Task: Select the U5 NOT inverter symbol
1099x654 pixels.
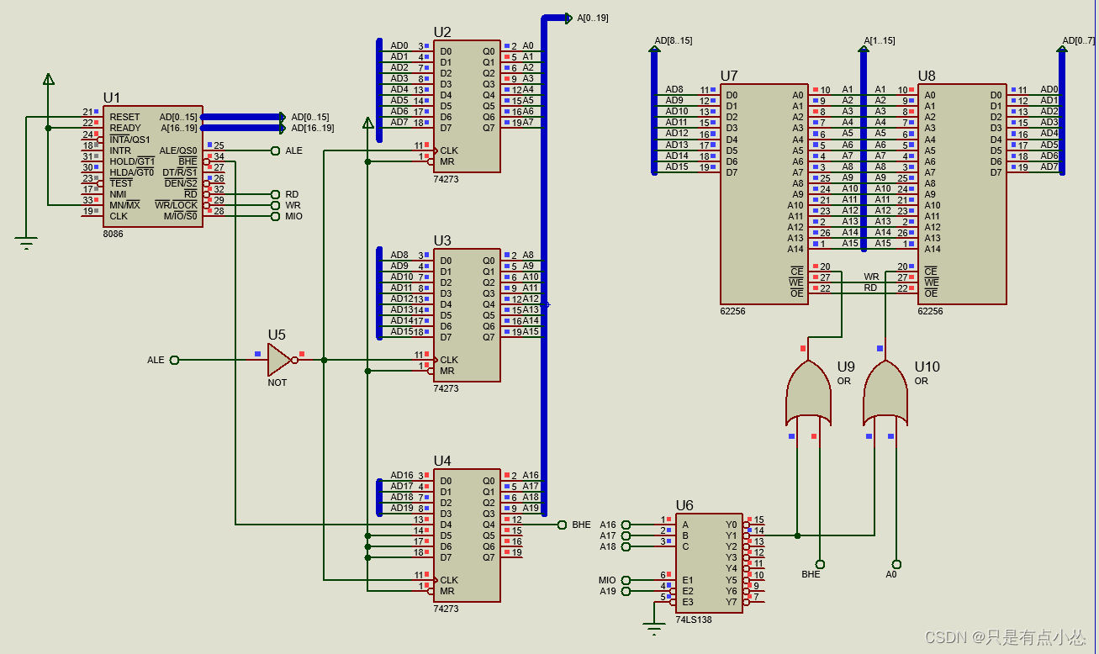Action: click(282, 360)
